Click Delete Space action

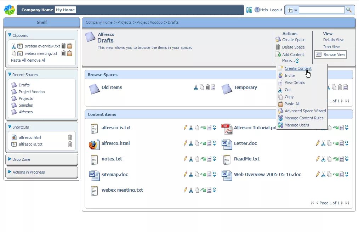293,47
